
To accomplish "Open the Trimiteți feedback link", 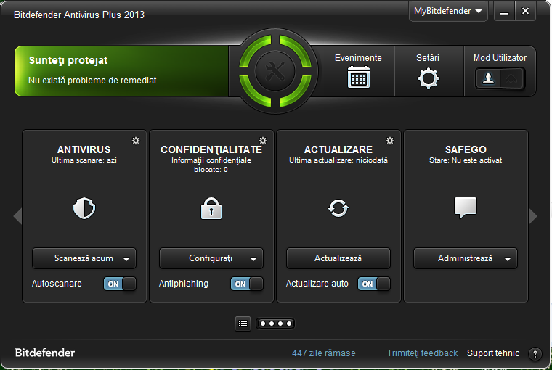I will coord(422,353).
